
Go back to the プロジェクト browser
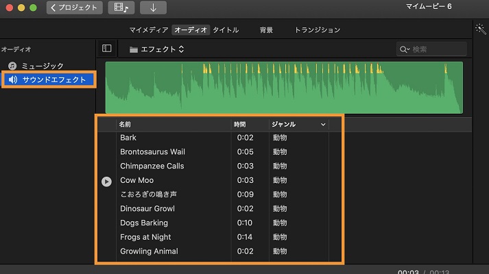pos(75,8)
